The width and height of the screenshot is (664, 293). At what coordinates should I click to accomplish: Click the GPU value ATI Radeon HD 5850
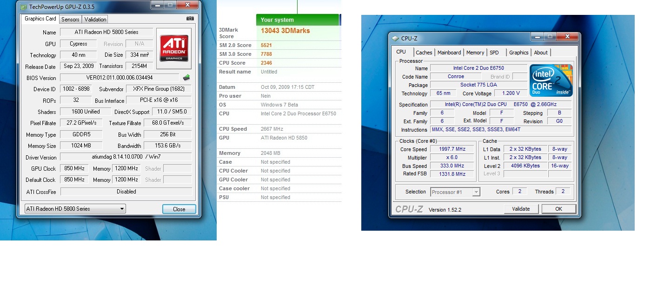click(x=284, y=138)
